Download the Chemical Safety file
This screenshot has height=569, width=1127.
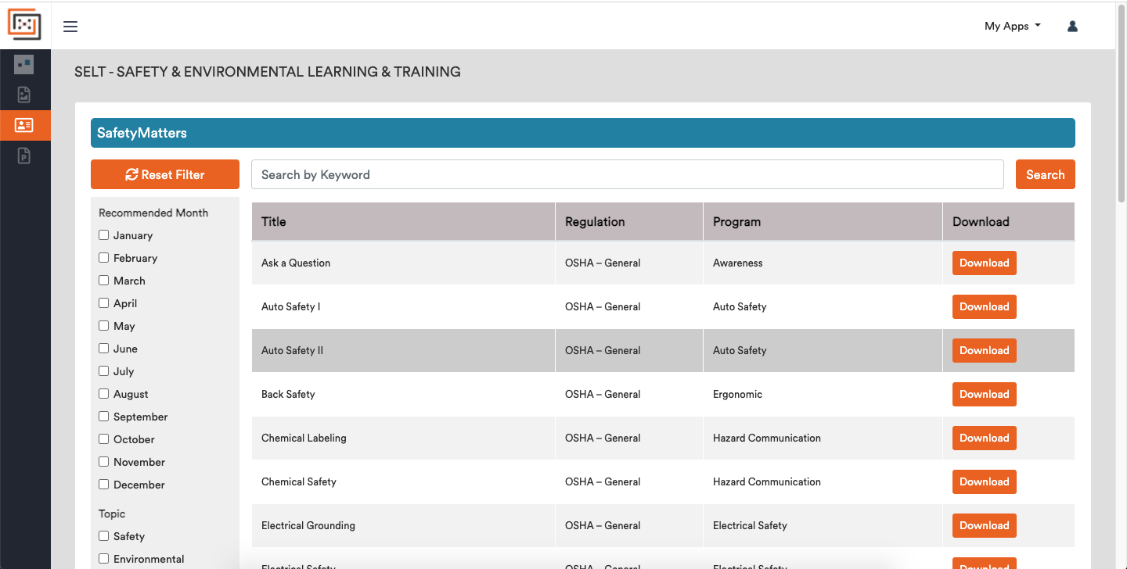[x=985, y=481]
